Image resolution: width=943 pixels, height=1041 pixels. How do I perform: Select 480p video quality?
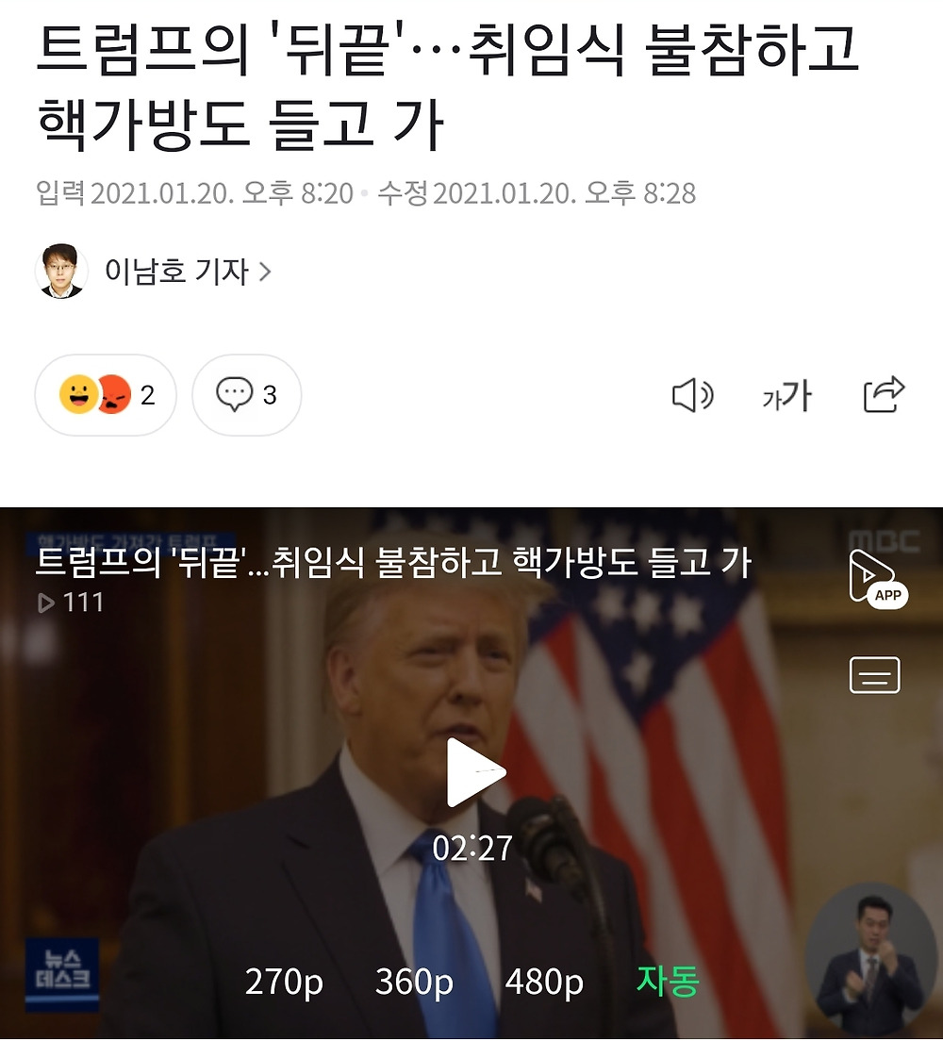click(x=544, y=982)
